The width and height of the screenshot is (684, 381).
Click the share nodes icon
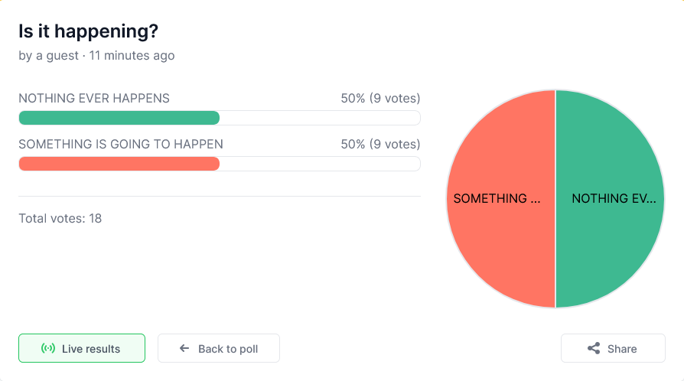[594, 348]
